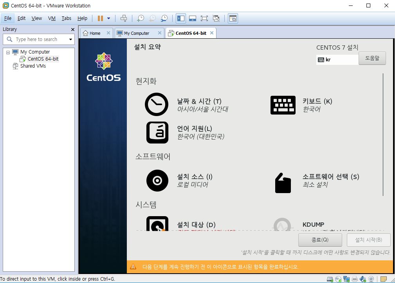Image resolution: width=395 pixels, height=283 pixels.
Task: Open the KDUMP settings icon
Action: tap(282, 224)
